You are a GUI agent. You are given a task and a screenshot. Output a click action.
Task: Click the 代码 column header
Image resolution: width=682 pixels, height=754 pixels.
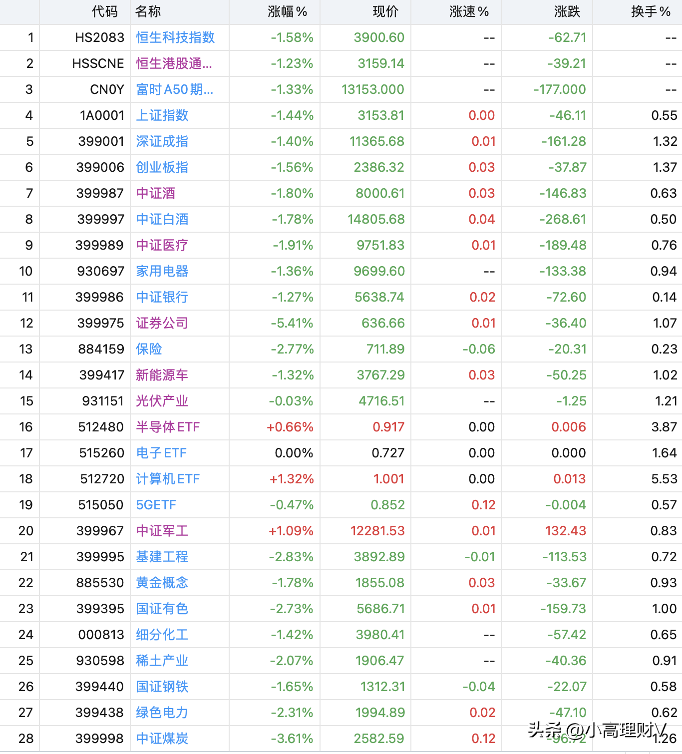click(x=105, y=11)
